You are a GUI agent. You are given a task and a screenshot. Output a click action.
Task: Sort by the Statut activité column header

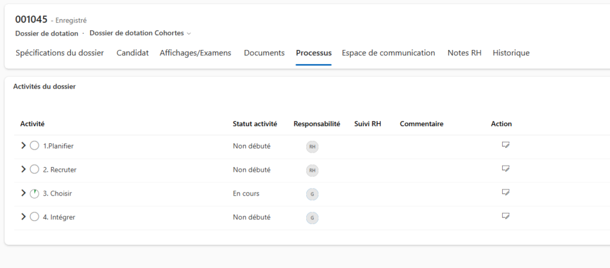pos(254,124)
